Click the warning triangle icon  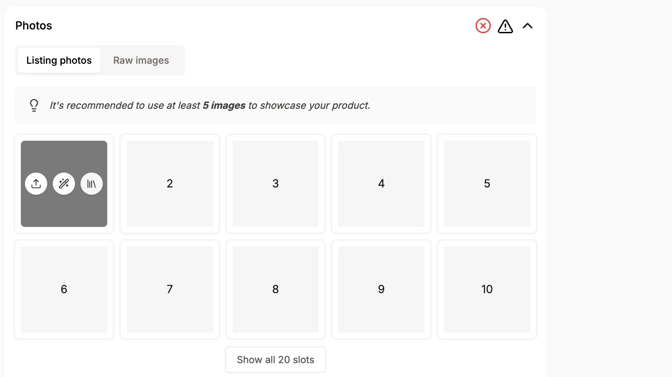[505, 26]
